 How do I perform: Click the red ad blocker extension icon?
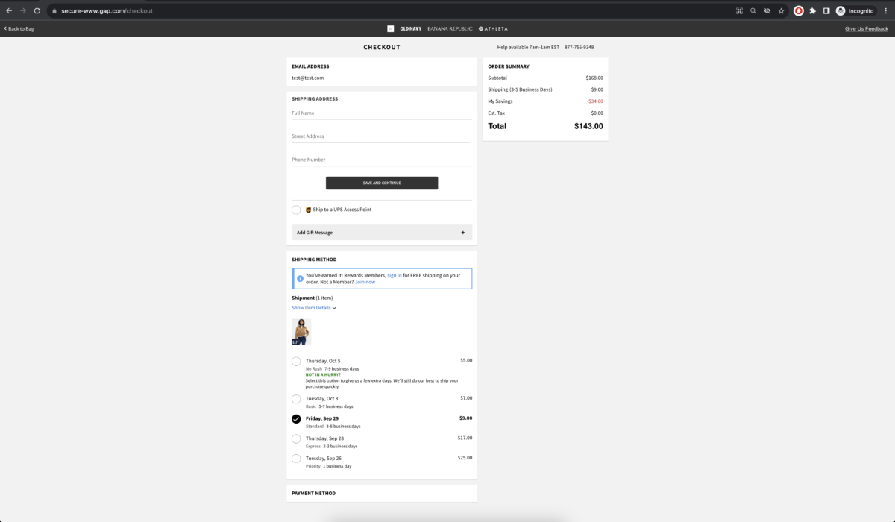(798, 11)
